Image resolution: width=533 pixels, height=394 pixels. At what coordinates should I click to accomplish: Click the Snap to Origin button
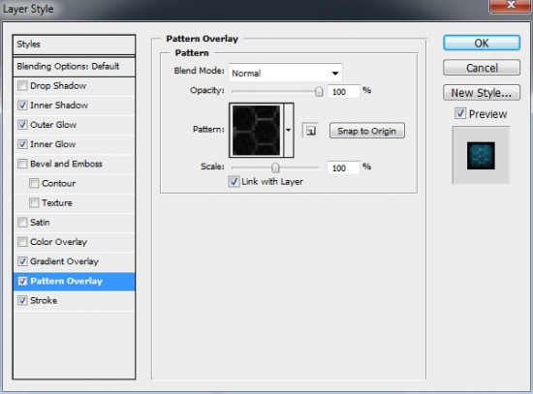[366, 131]
